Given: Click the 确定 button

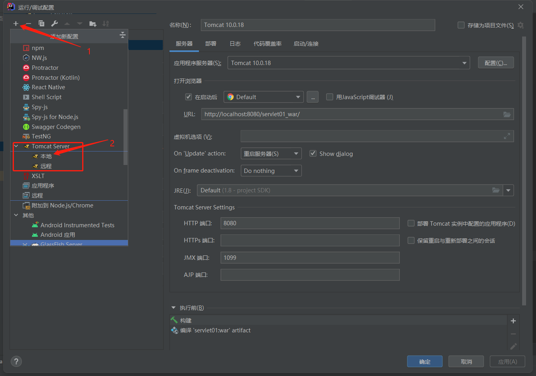Looking at the screenshot, I should [x=425, y=362].
